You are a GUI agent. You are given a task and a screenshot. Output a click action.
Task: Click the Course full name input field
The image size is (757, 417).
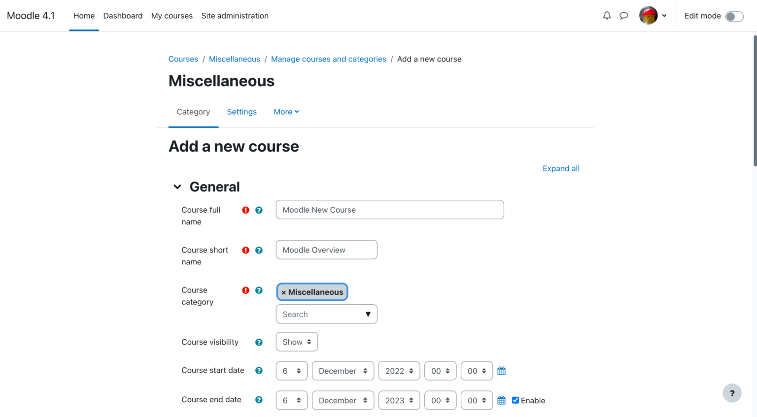coord(389,209)
